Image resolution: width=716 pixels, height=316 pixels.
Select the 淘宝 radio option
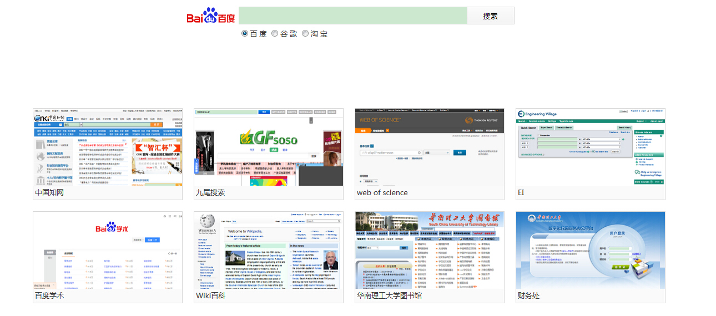[x=305, y=34]
